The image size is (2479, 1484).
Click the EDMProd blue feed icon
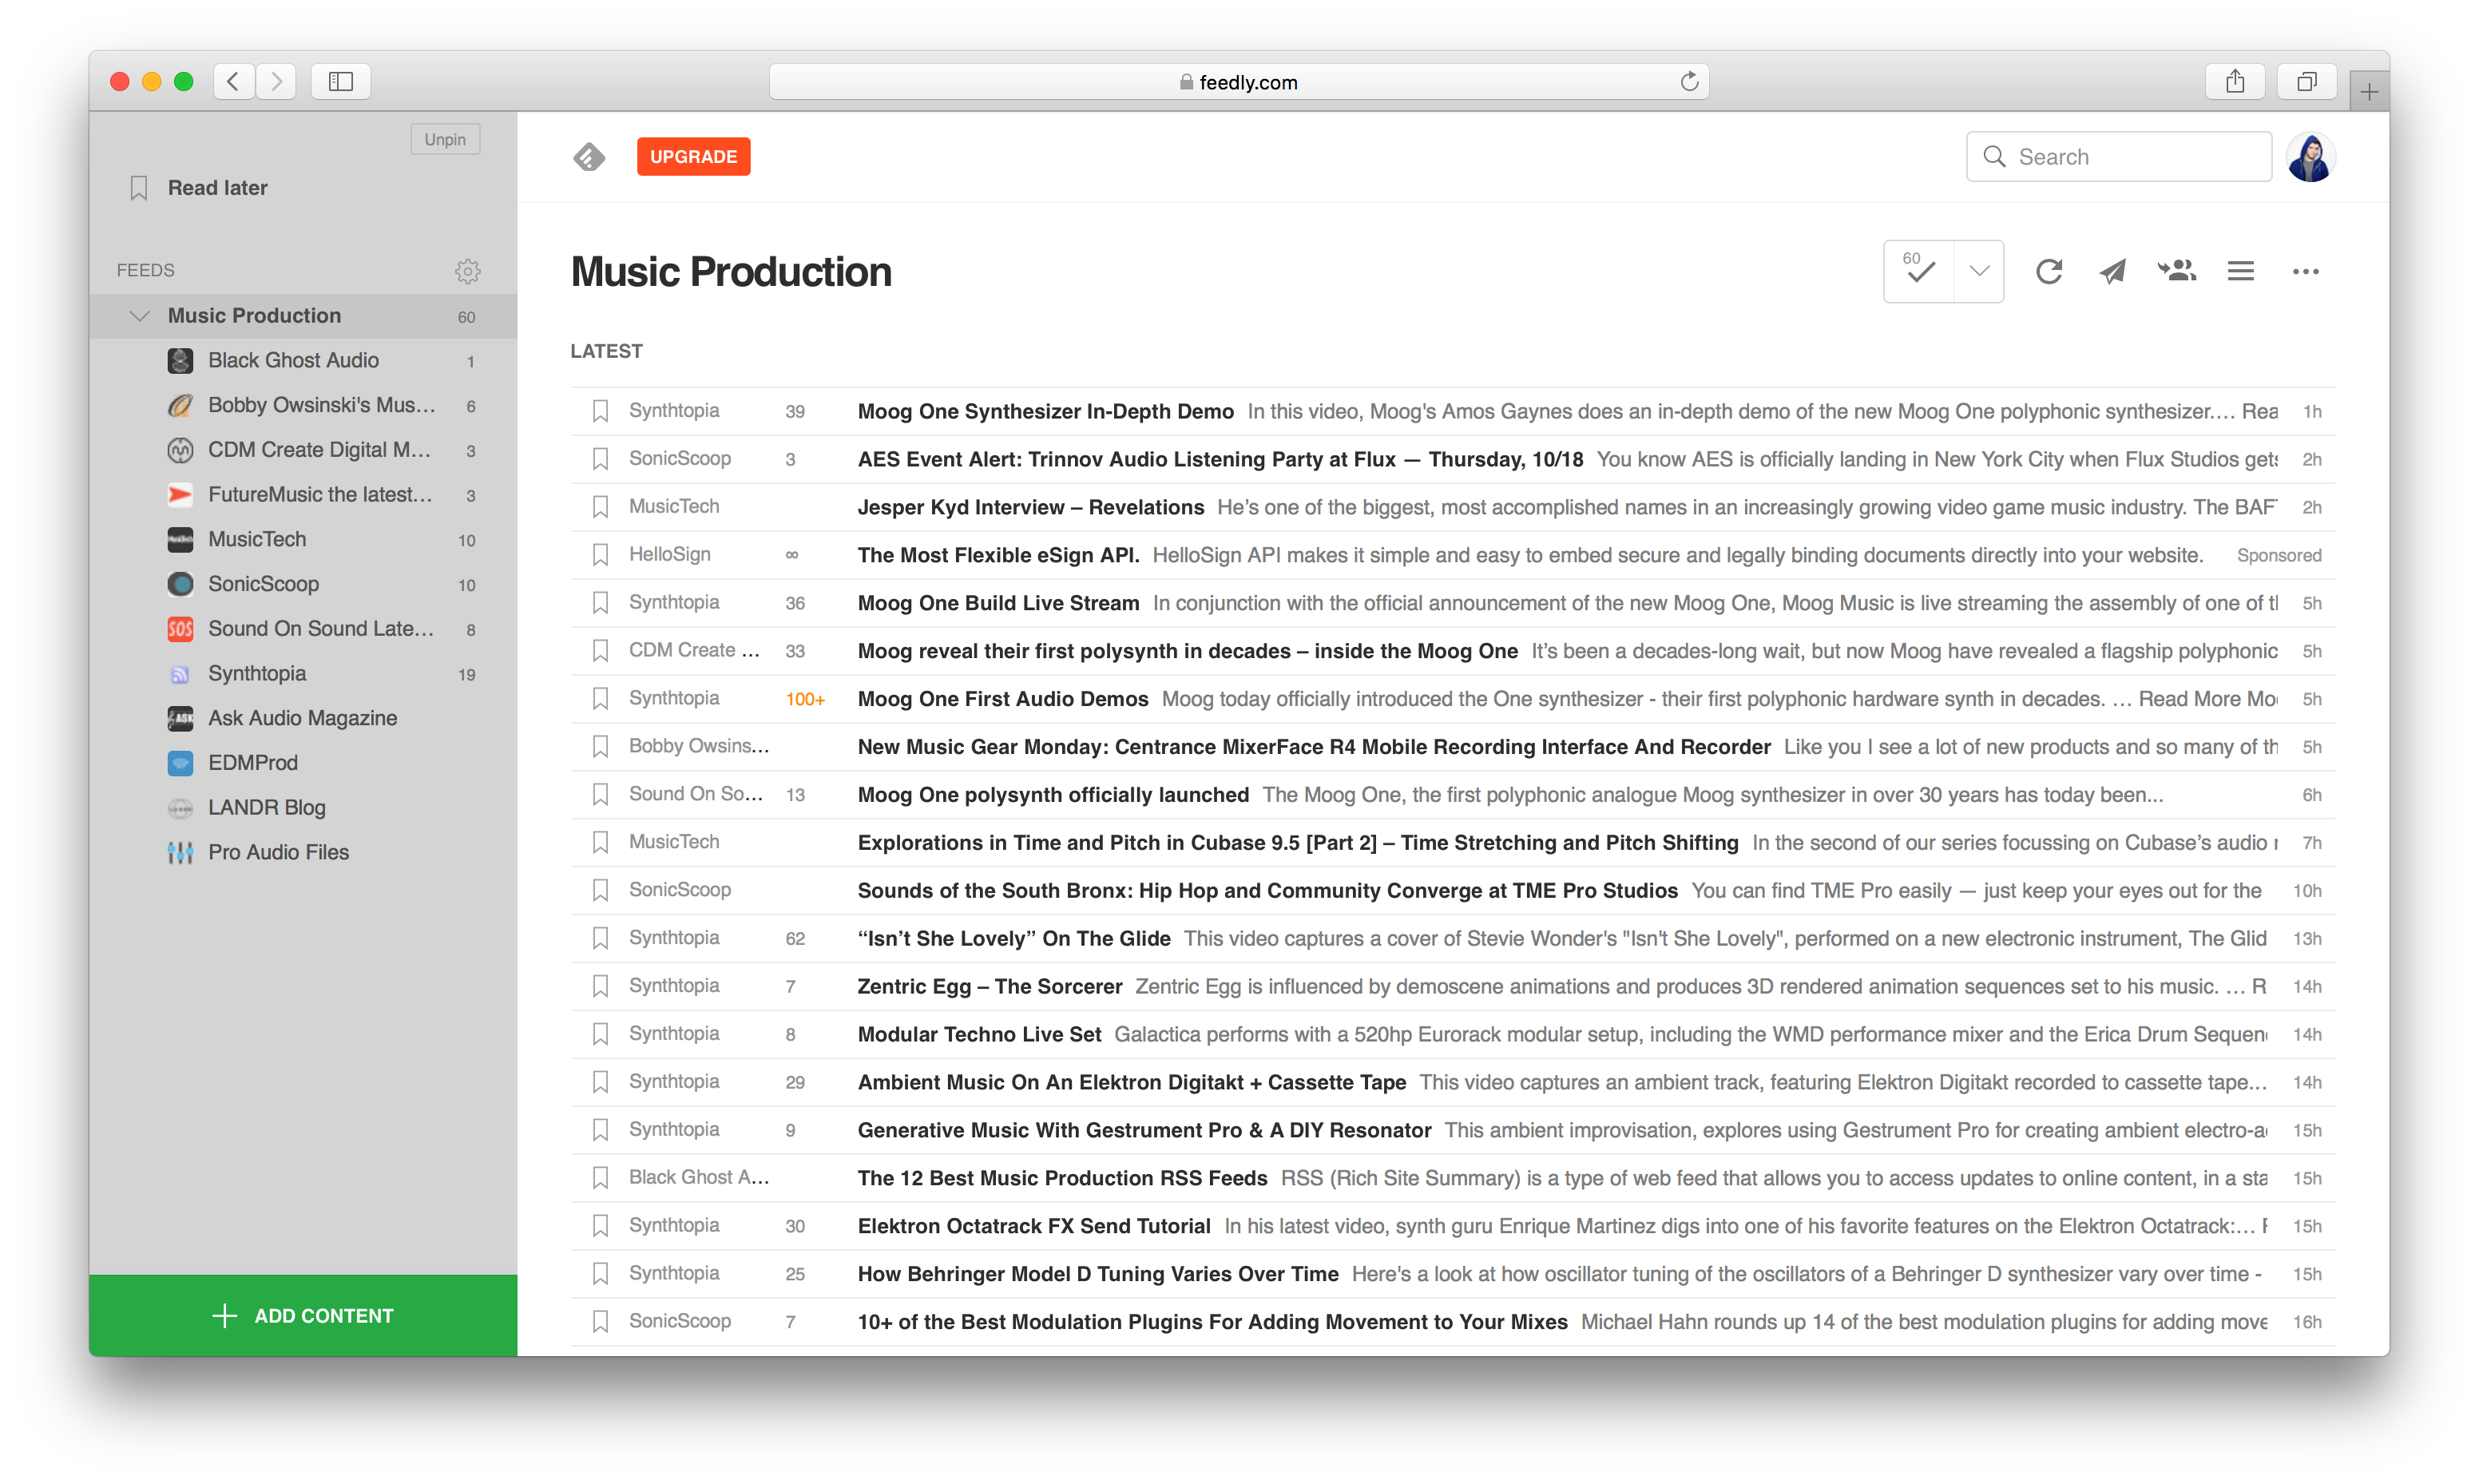pyautogui.click(x=180, y=763)
